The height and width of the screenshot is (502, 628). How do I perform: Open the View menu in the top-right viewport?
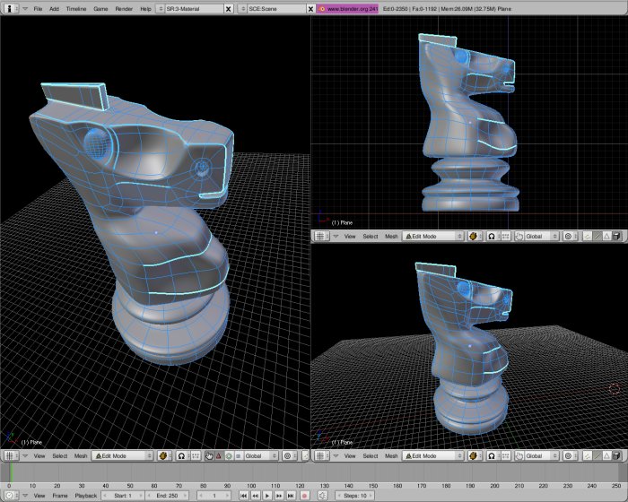tap(350, 236)
